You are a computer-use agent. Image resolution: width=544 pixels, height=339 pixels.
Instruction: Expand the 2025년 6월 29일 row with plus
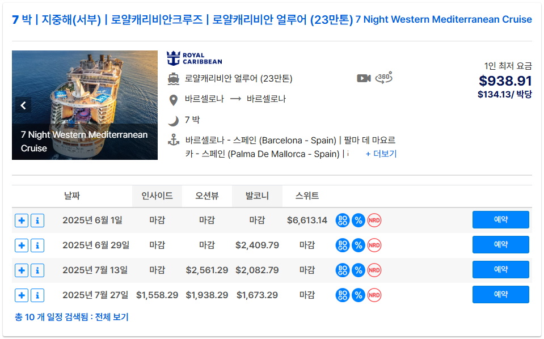(x=22, y=245)
